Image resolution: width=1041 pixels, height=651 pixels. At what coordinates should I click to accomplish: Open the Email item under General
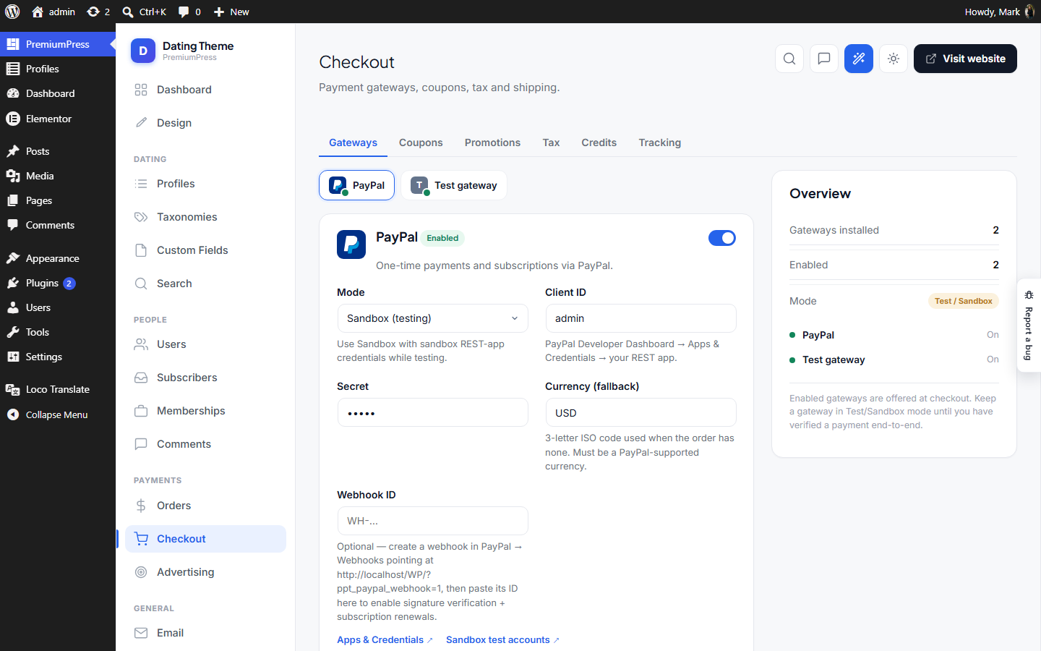[x=205, y=633]
